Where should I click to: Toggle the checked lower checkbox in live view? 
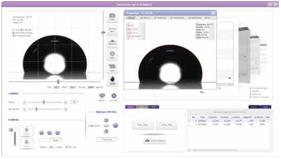click(13, 33)
